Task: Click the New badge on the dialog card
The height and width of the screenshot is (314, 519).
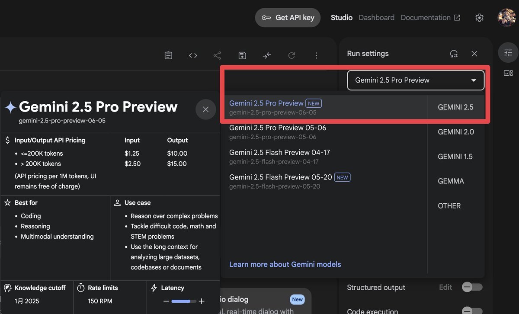Action: coord(297,299)
